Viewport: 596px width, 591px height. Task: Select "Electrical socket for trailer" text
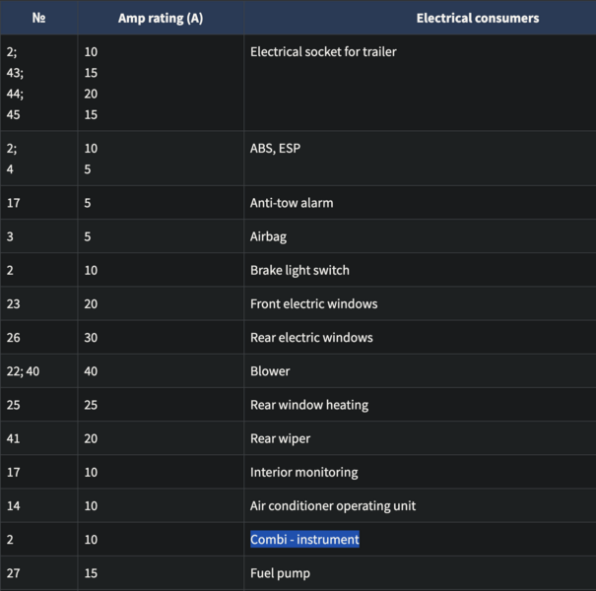(323, 51)
